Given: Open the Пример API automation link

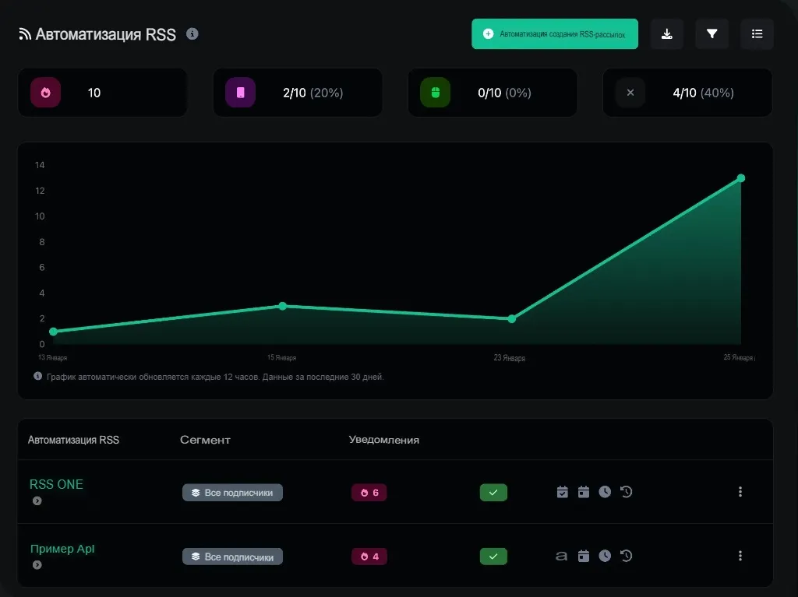Looking at the screenshot, I should point(62,549).
